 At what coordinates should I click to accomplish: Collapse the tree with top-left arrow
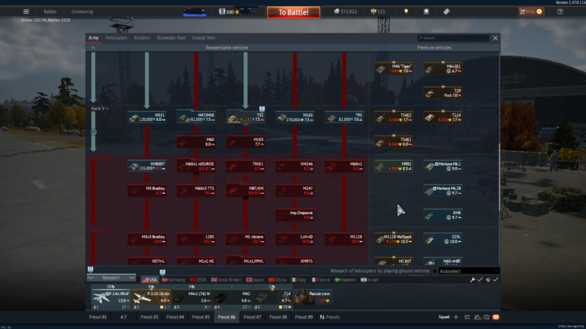[x=93, y=47]
